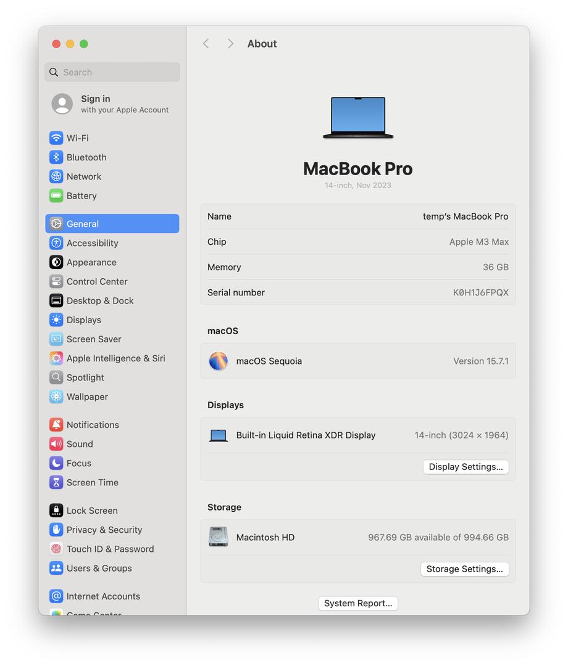Click Version 15.7.1 text

pyautogui.click(x=481, y=361)
